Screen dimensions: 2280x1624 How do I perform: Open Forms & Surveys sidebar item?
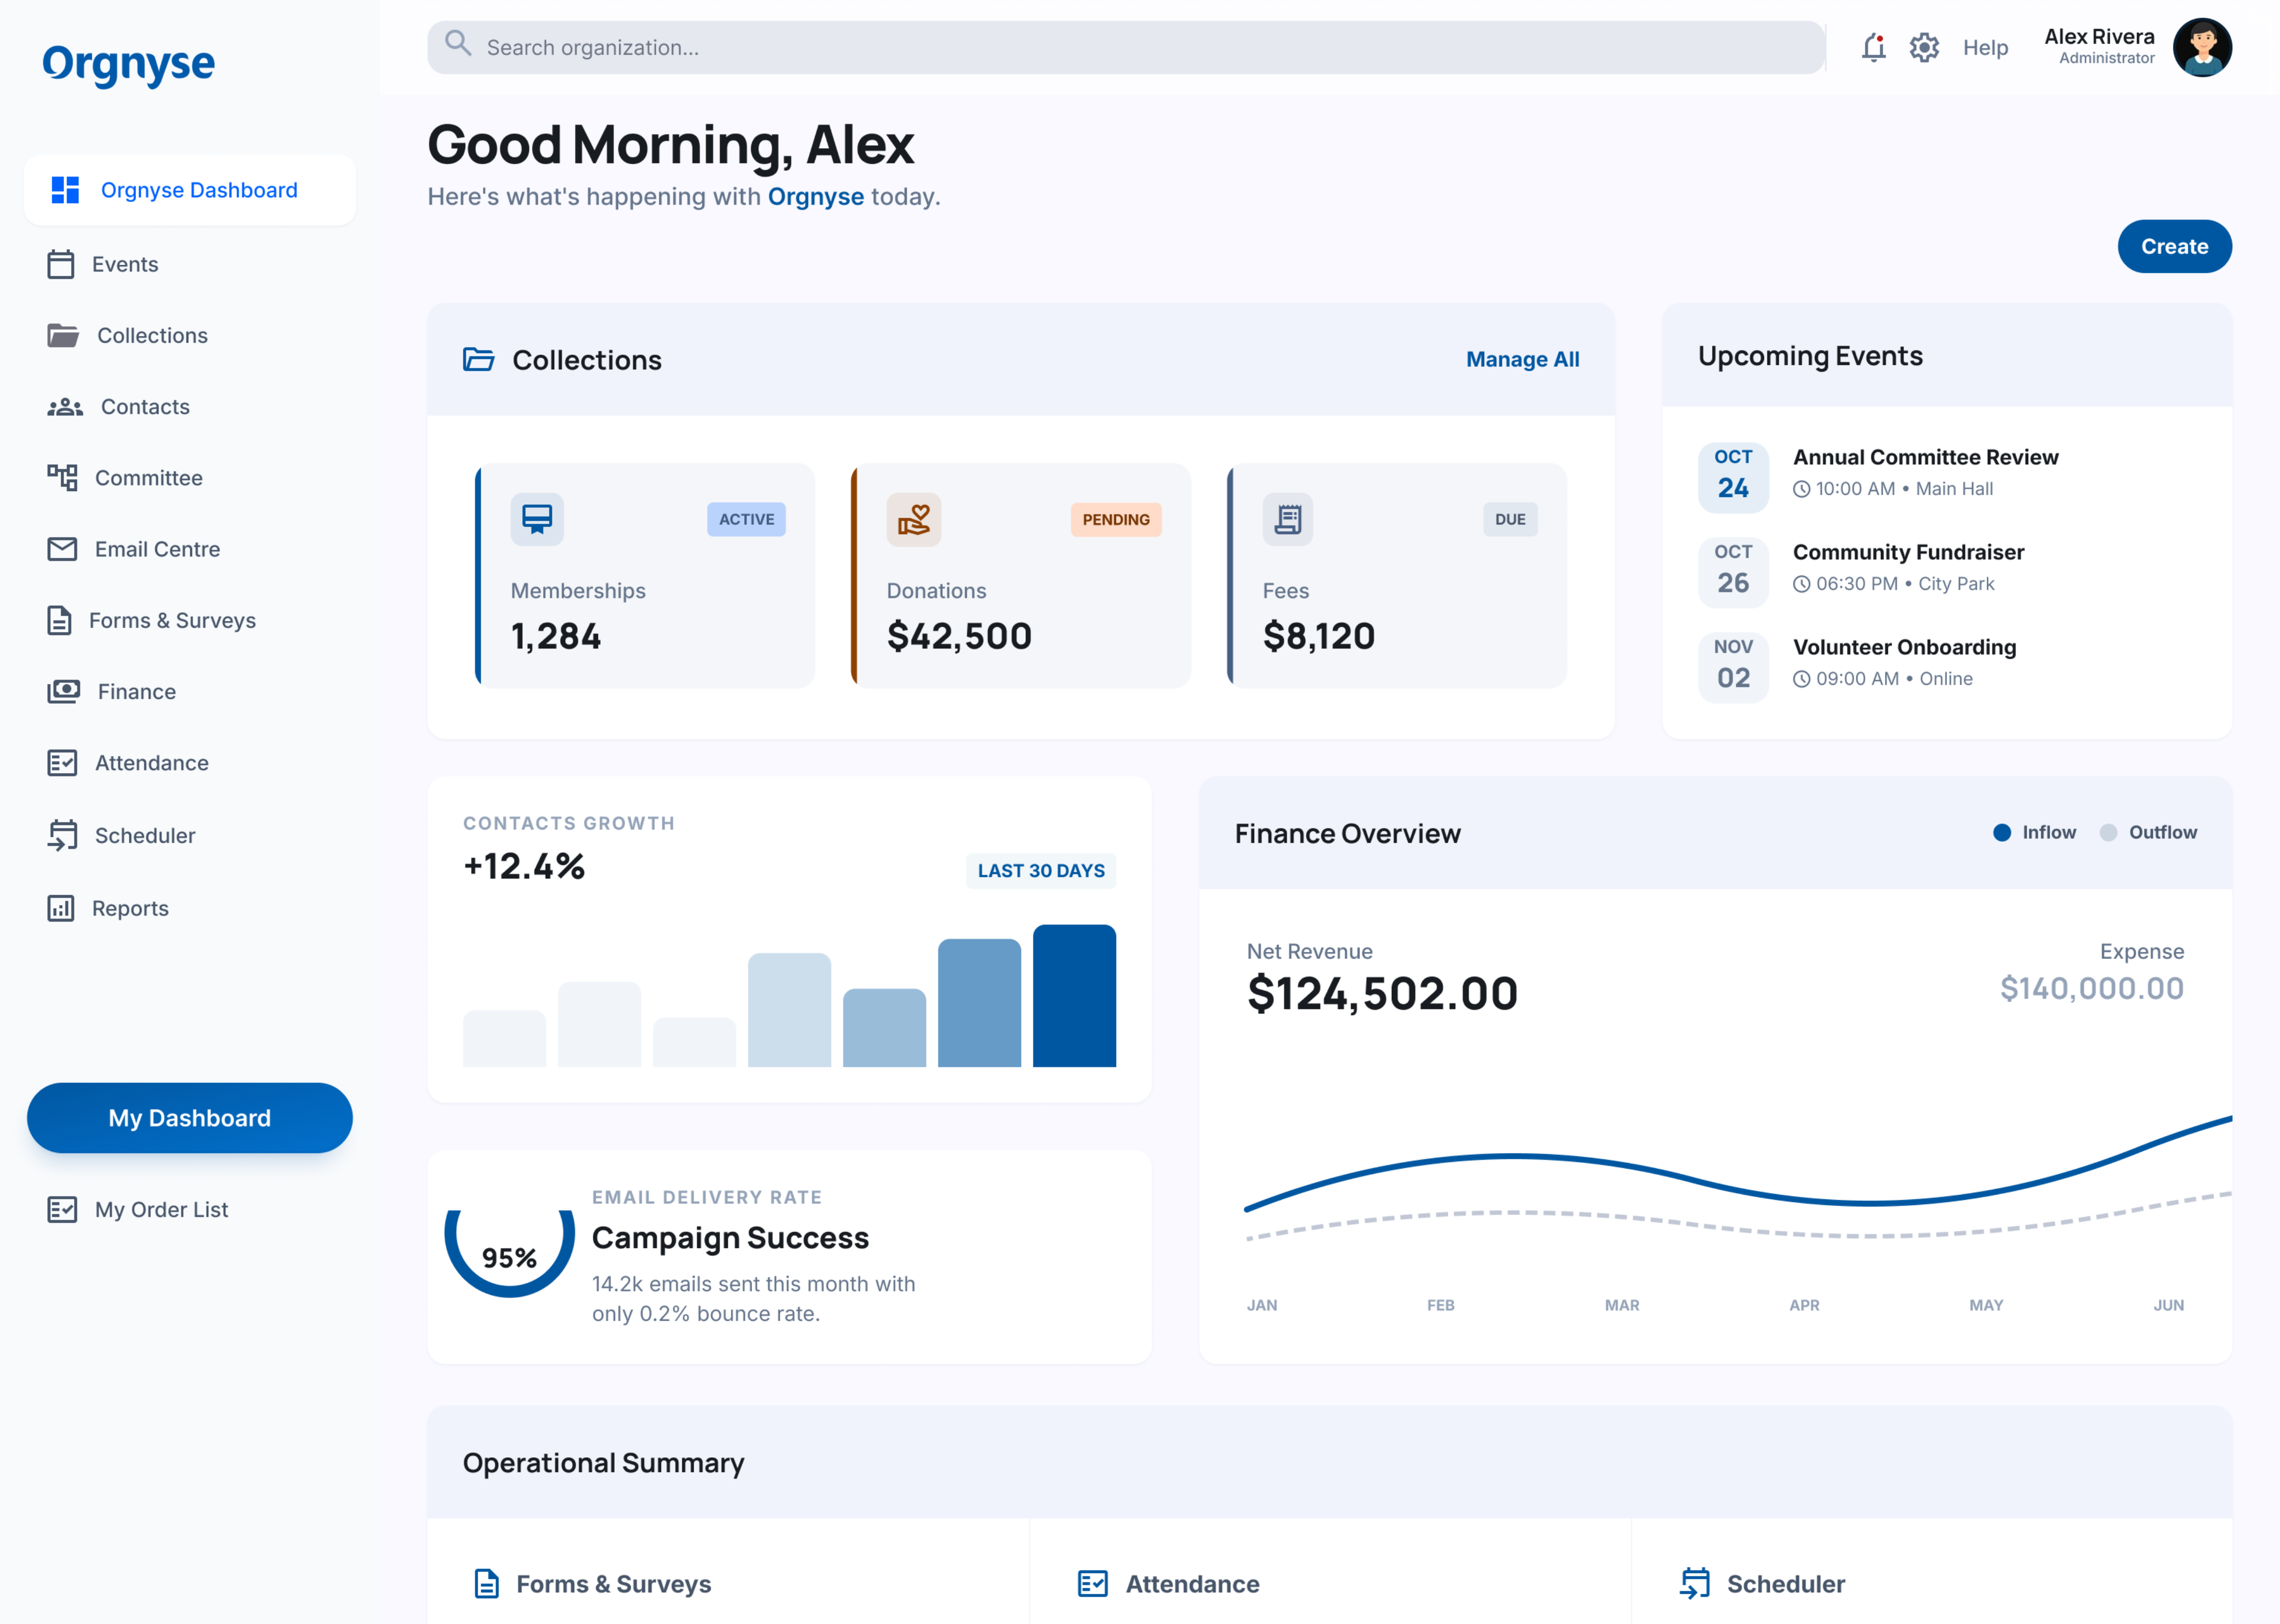click(172, 620)
